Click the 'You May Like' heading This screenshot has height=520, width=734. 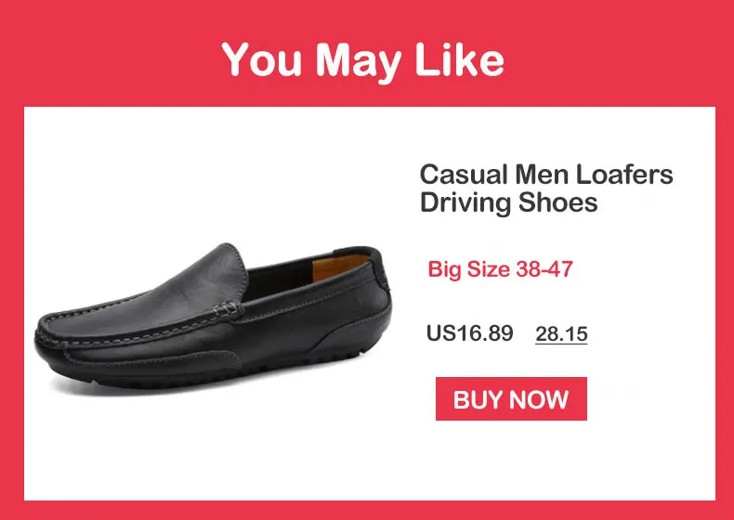click(x=362, y=60)
